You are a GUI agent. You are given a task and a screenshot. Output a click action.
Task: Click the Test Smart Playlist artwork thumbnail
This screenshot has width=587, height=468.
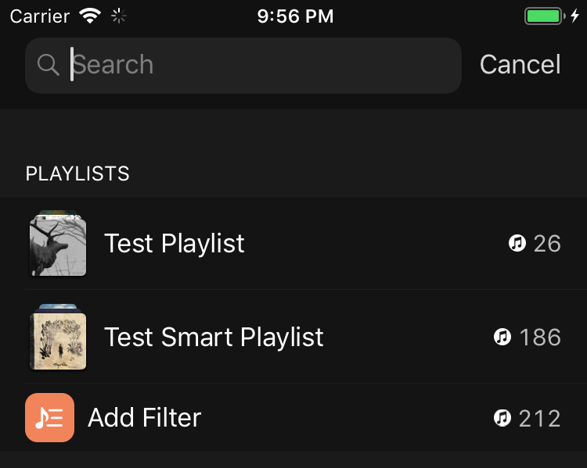[x=57, y=338]
